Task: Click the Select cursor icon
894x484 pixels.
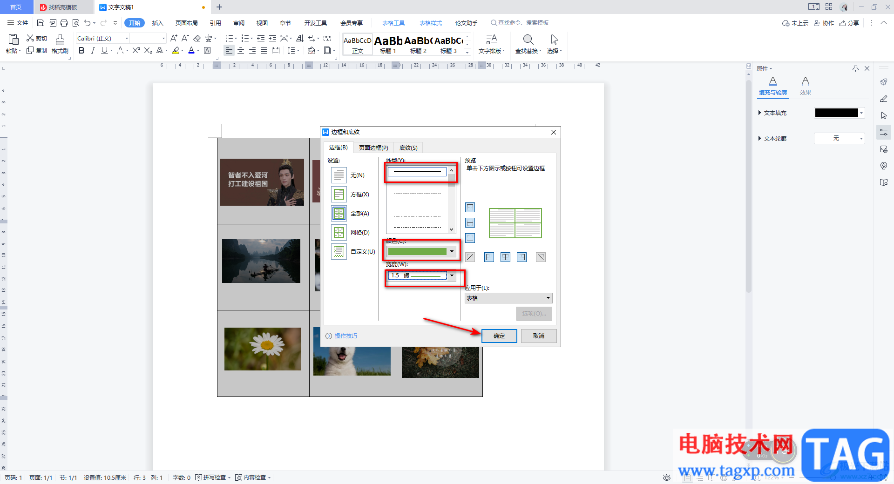Action: tap(554, 40)
